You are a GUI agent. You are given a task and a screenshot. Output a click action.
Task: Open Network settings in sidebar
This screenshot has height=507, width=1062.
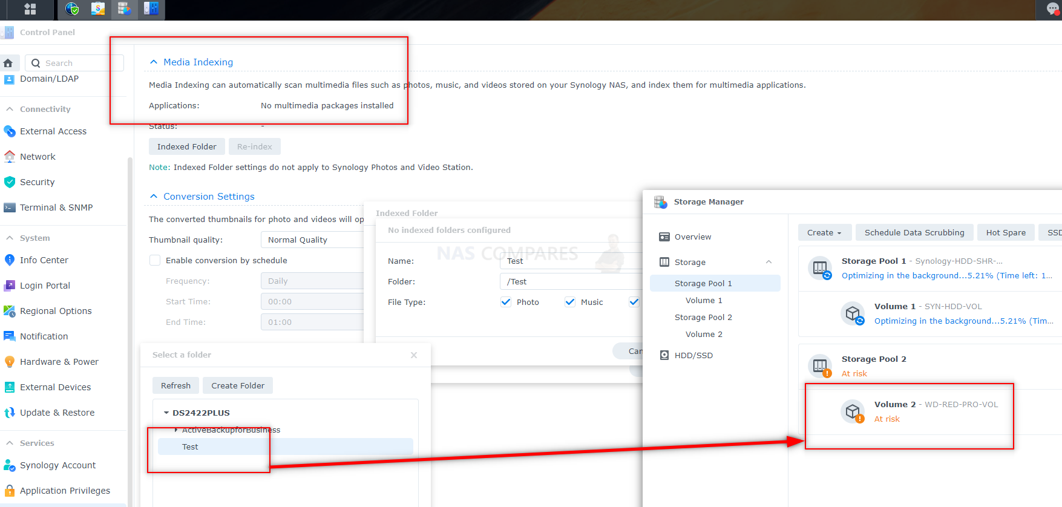38,157
